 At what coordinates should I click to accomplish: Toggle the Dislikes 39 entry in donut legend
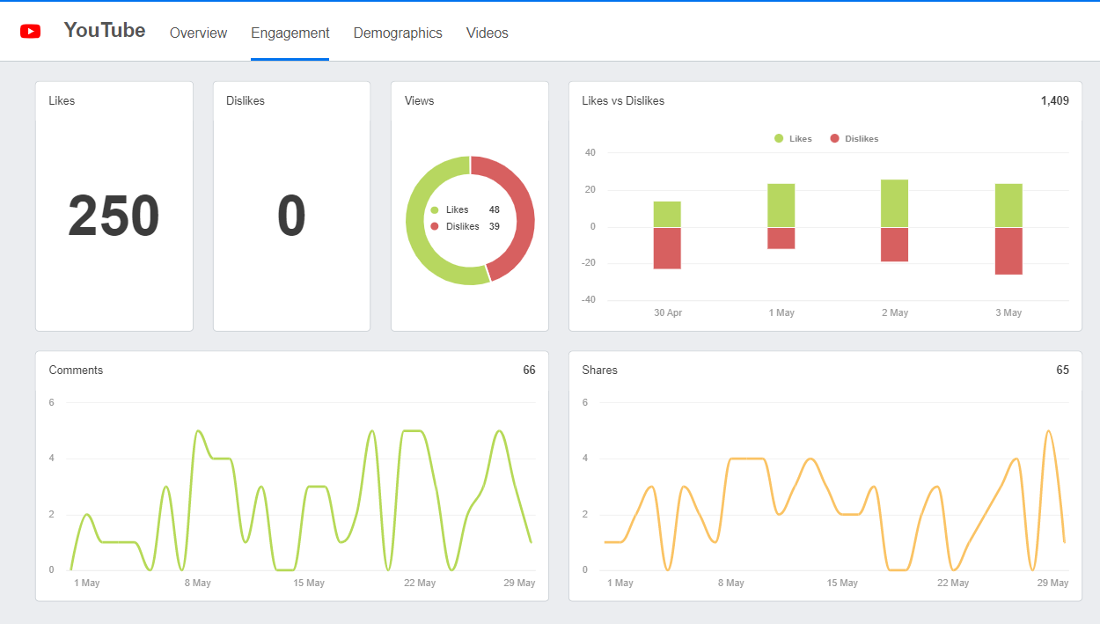tap(466, 226)
